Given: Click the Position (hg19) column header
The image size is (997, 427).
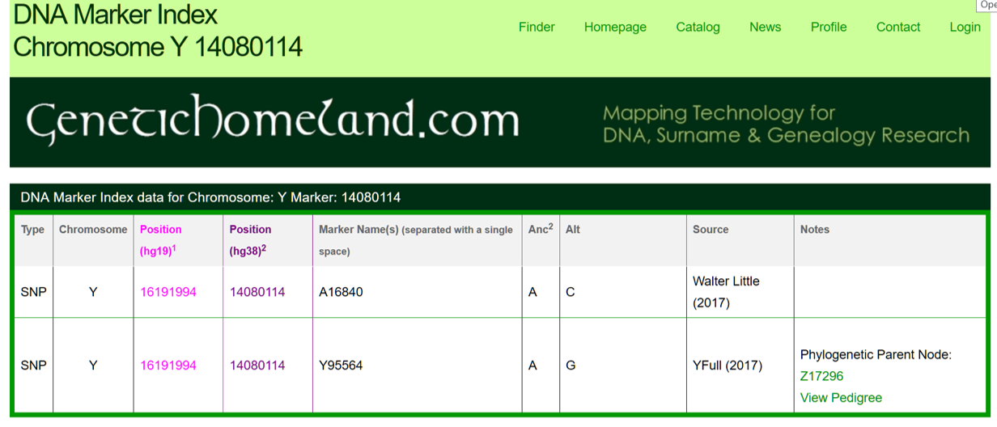Looking at the screenshot, I should [161, 230].
